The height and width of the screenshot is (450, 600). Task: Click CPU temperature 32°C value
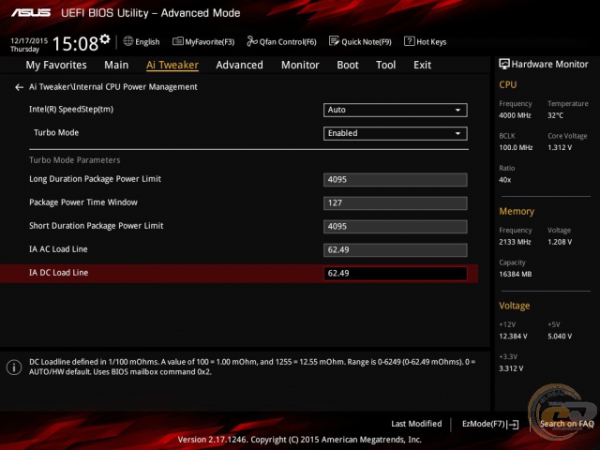click(x=555, y=115)
